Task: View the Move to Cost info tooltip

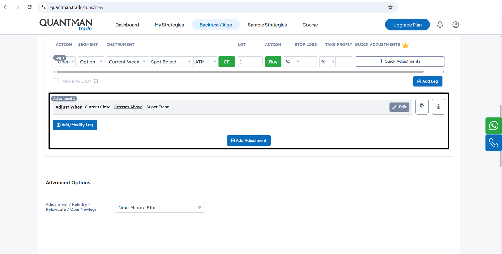Action: click(96, 81)
